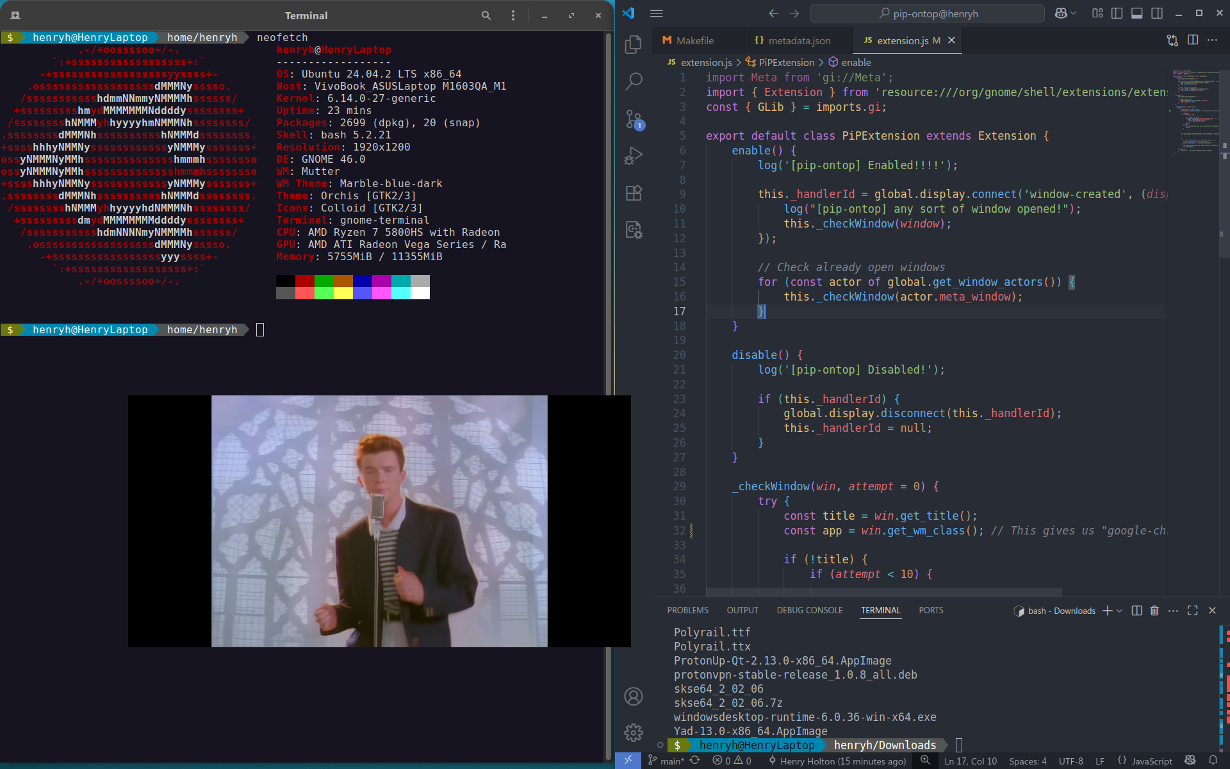Change end of line sequence LF

[x=1100, y=761]
